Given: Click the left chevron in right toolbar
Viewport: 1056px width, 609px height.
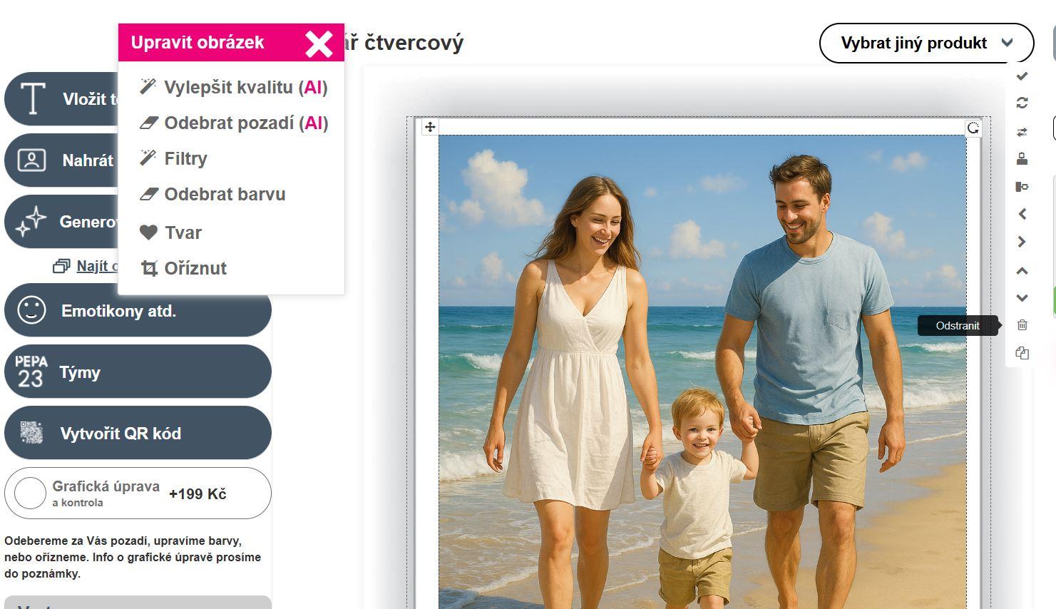Looking at the screenshot, I should (1022, 214).
